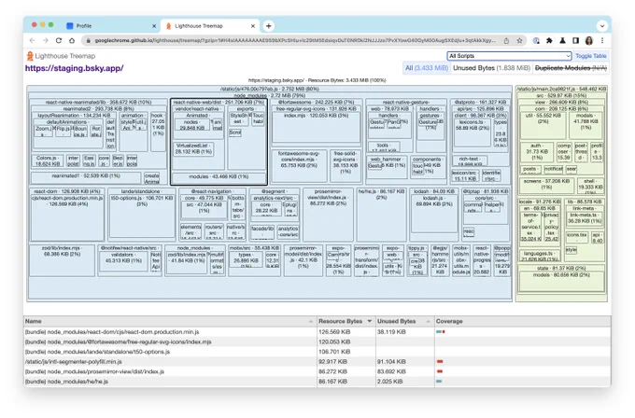
Task: Click the reanimated1 52.539 KiB block
Action: (x=86, y=177)
